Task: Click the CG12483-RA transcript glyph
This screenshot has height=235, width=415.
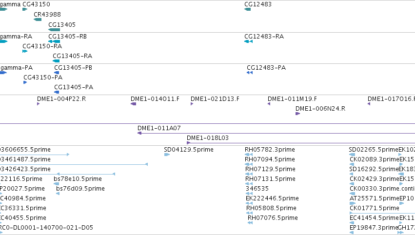Action: tap(249, 41)
